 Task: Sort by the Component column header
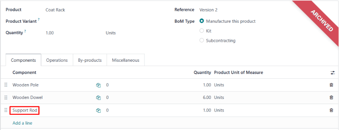click(x=24, y=73)
